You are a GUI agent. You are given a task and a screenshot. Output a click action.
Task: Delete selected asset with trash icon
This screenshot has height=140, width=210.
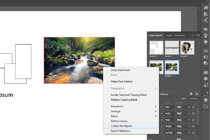click(x=197, y=94)
